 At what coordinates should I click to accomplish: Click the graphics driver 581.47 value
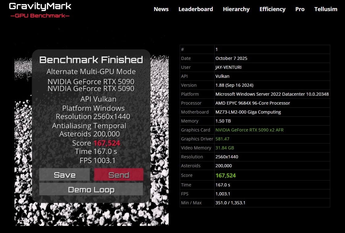click(222, 139)
